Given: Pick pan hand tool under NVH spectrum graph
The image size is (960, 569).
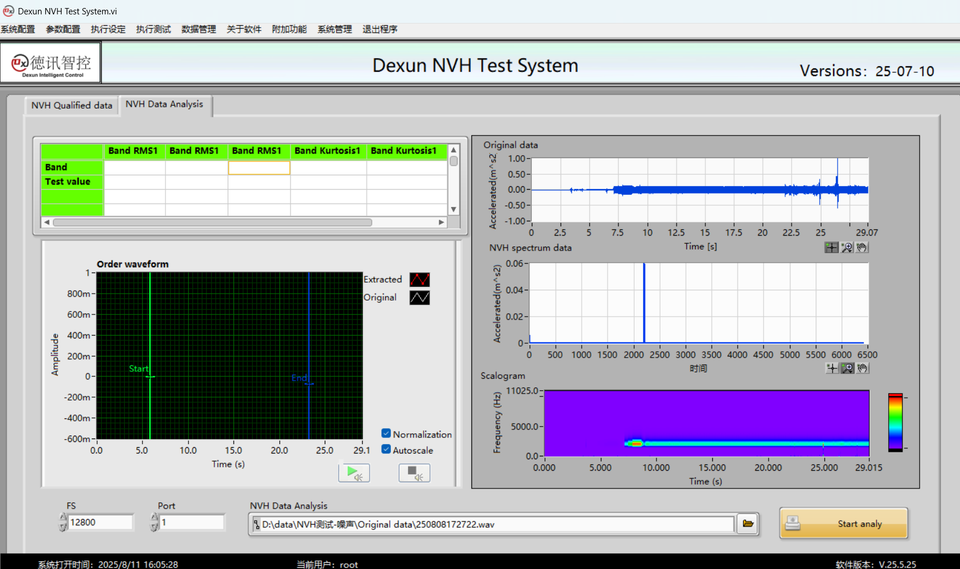Looking at the screenshot, I should click(x=862, y=368).
